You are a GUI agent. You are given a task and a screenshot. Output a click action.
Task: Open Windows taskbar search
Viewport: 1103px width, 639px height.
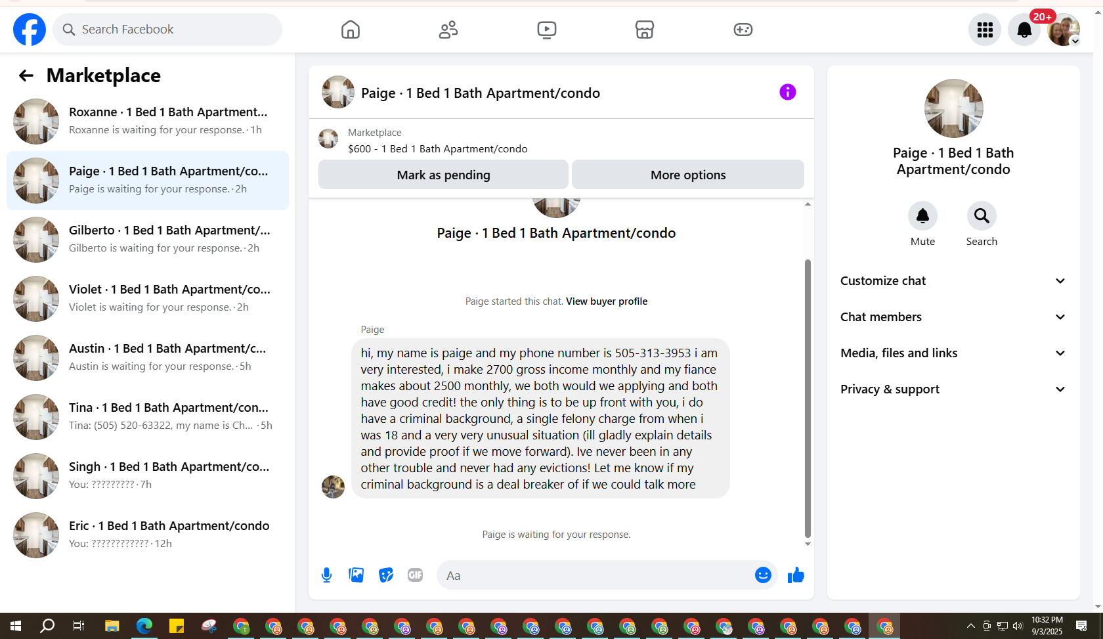(x=47, y=626)
